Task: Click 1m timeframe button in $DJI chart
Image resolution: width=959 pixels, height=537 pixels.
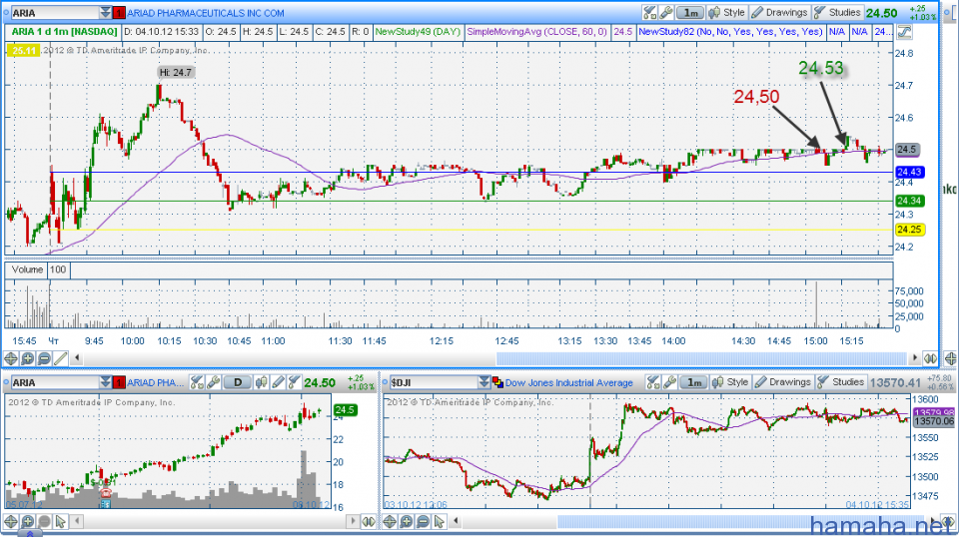Action: (x=694, y=382)
